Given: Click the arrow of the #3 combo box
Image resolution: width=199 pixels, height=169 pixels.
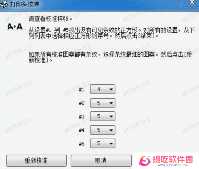Looking at the screenshot, I should (x=111, y=116).
